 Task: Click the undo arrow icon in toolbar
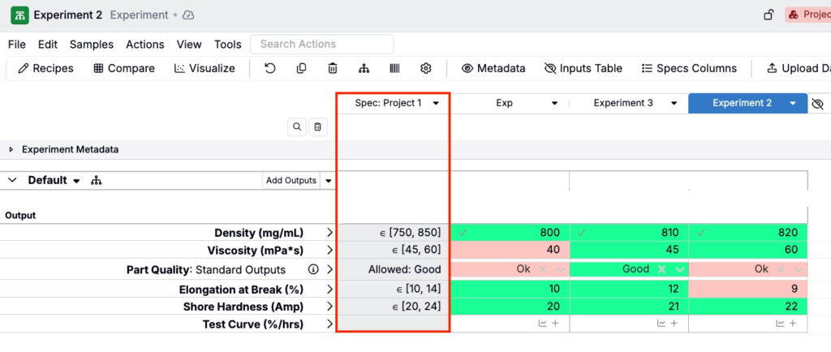pos(270,69)
